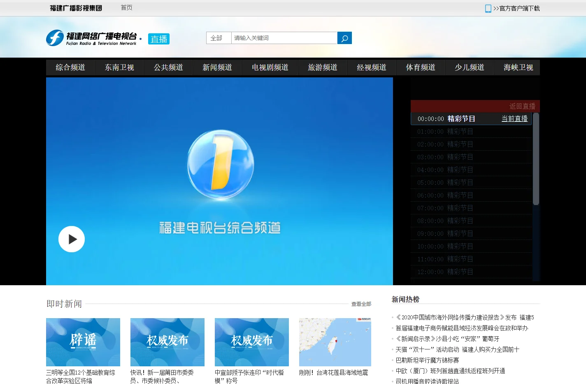Select the 03:00:00 精彩节目 schedule row
The height and width of the screenshot is (384, 586).
click(x=471, y=157)
